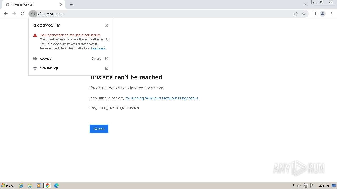Go back using the browser back arrow
The width and height of the screenshot is (337, 189).
pyautogui.click(x=6, y=14)
